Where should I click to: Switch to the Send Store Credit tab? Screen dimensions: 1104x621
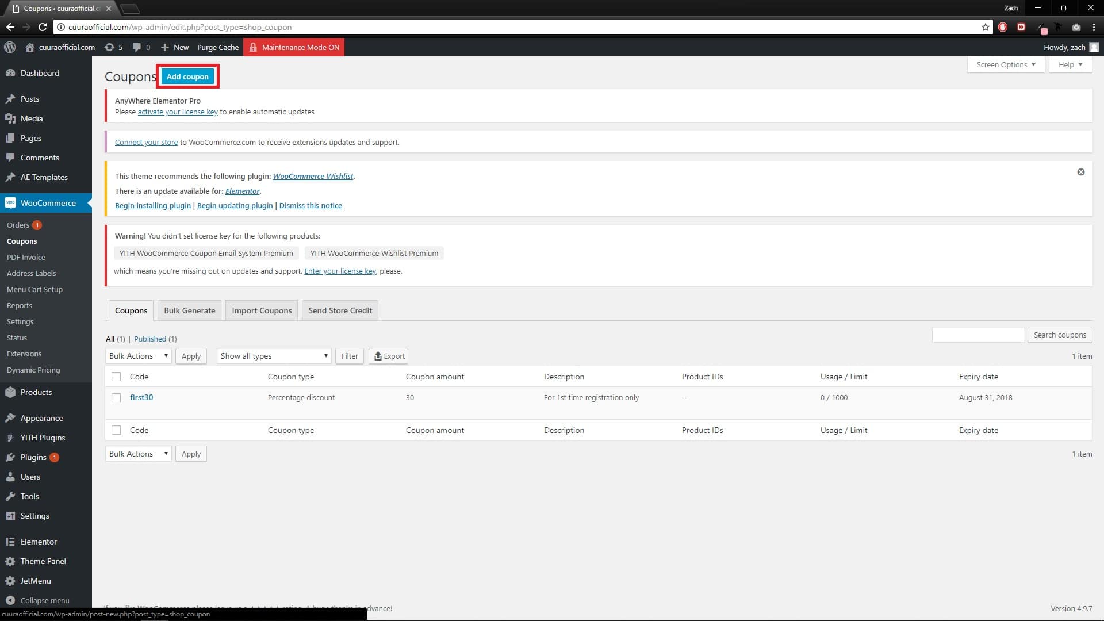(340, 310)
